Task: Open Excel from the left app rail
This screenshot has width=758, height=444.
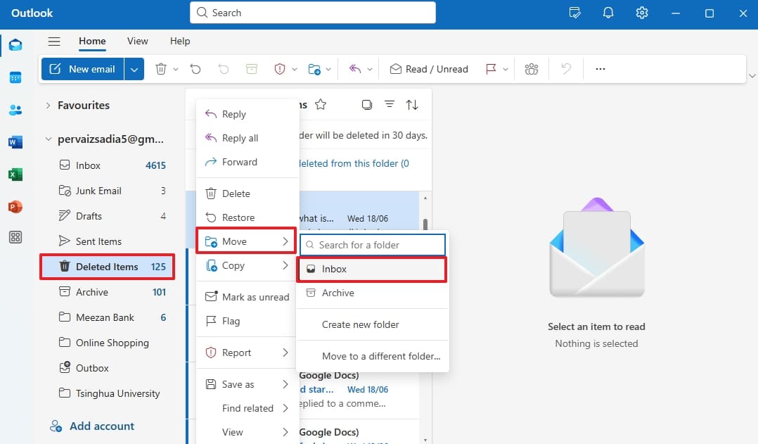Action: [15, 174]
